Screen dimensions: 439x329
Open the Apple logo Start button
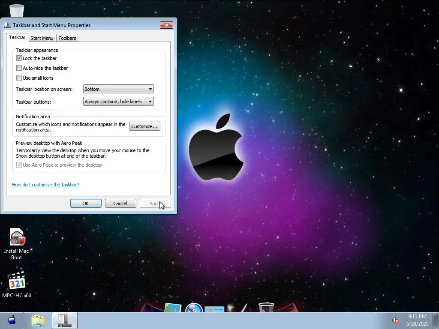point(12,320)
